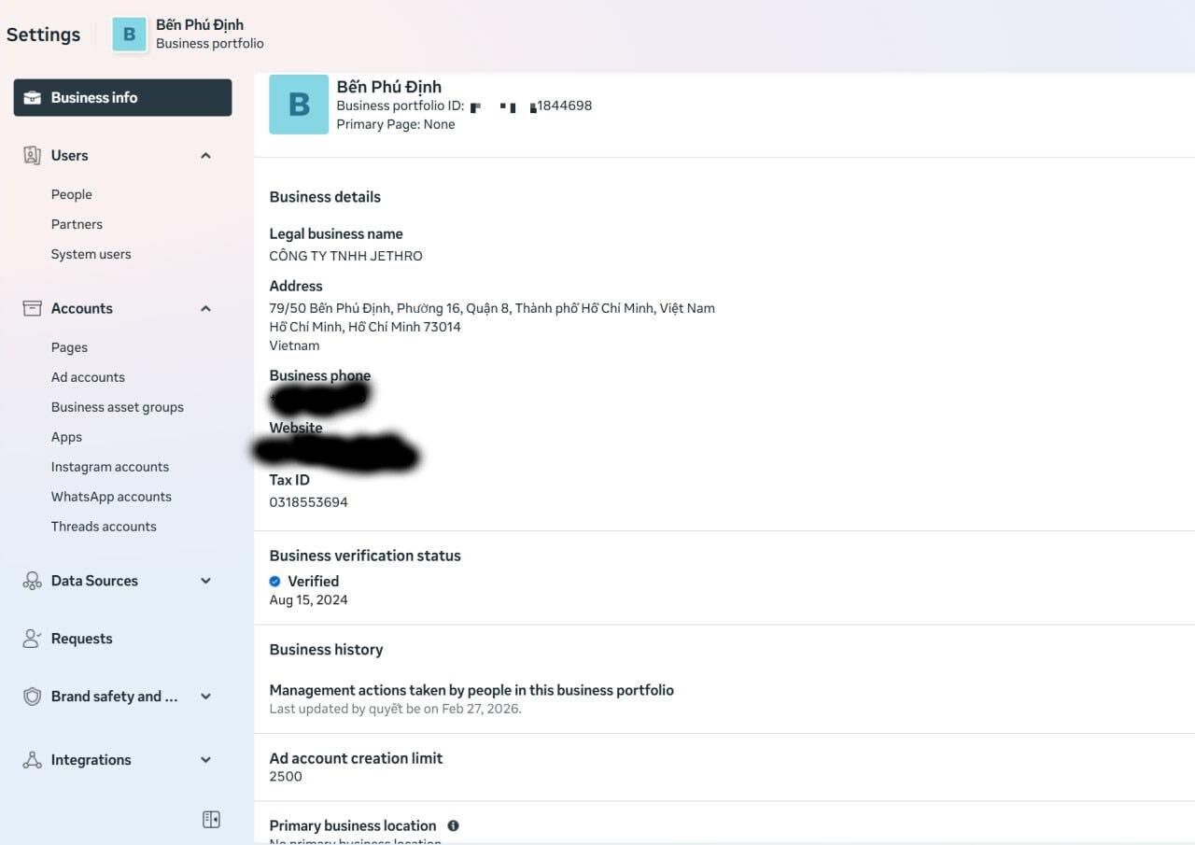Click the Accounts box icon
This screenshot has width=1195, height=845.
(x=33, y=308)
